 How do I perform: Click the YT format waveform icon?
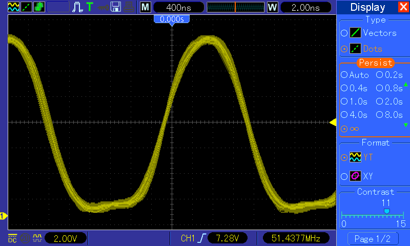[x=355, y=157]
